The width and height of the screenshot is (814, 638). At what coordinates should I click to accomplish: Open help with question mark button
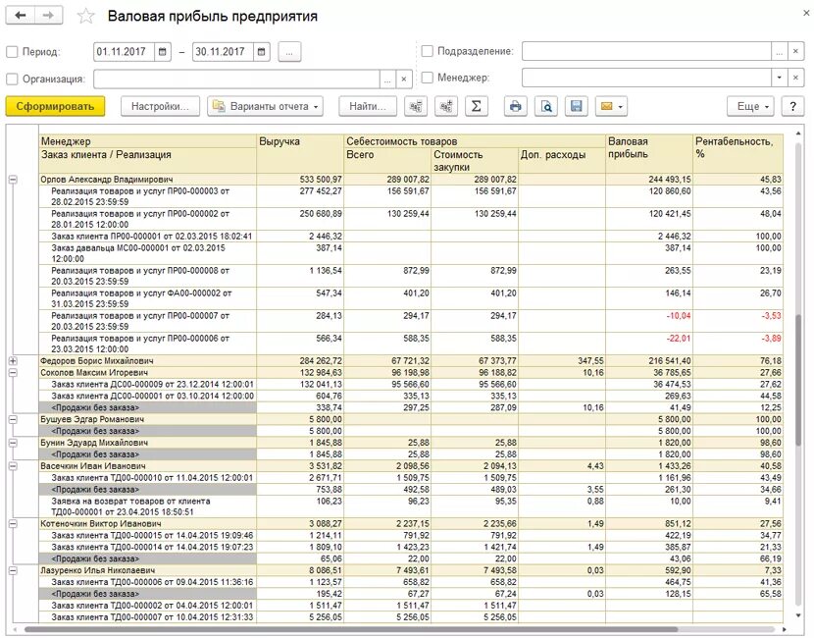[x=792, y=106]
